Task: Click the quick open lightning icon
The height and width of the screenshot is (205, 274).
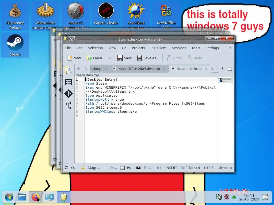Action: click(222, 69)
